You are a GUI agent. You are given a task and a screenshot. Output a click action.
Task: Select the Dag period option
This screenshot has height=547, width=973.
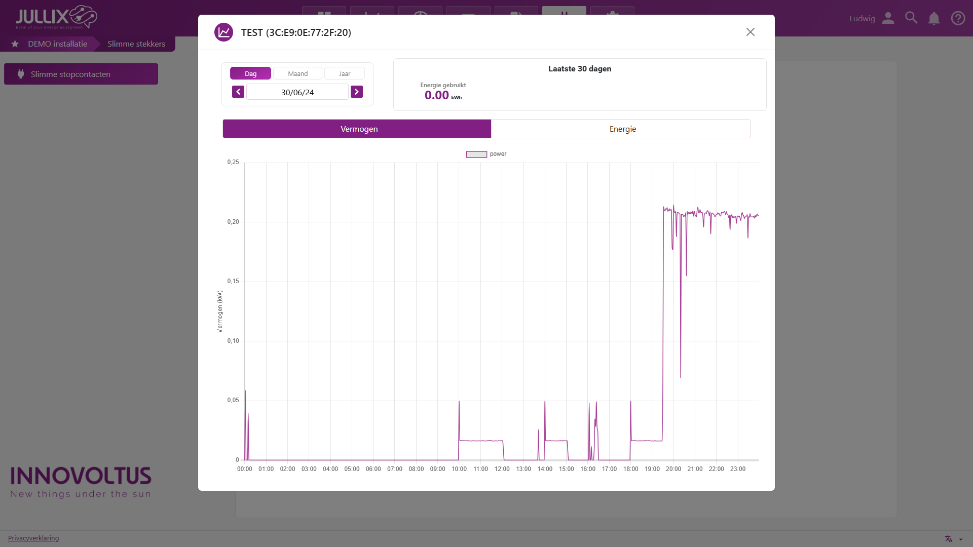[250, 73]
